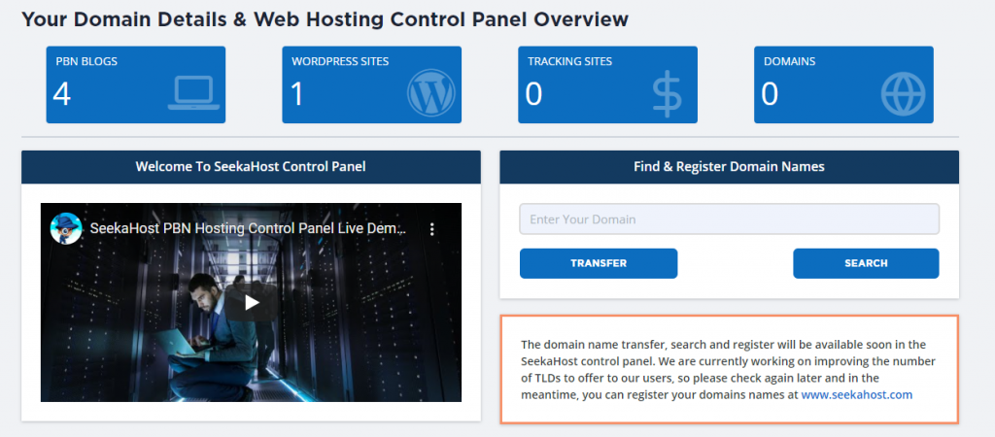Select the TRACKING SITES label
The image size is (995, 437).
(x=569, y=61)
